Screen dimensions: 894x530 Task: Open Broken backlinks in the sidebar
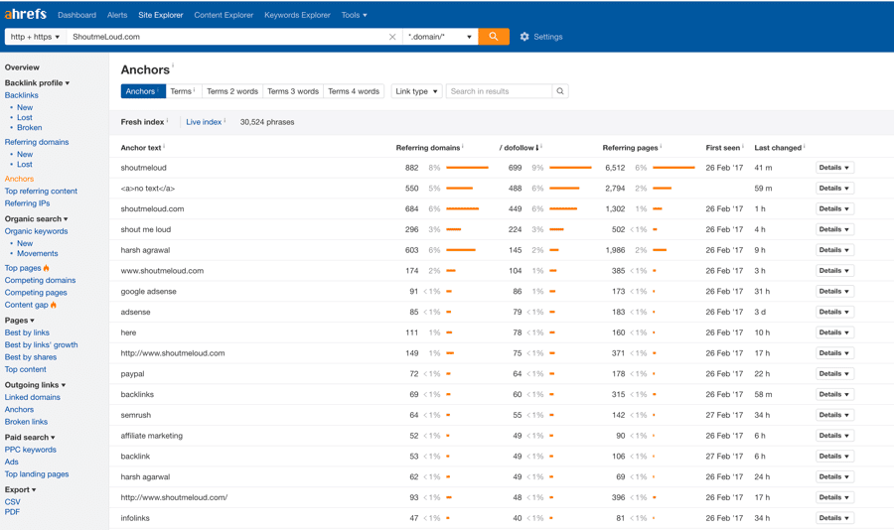click(29, 128)
